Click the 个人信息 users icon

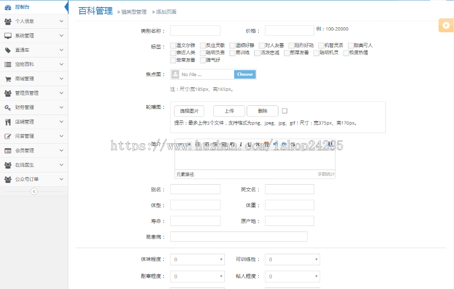click(x=8, y=21)
